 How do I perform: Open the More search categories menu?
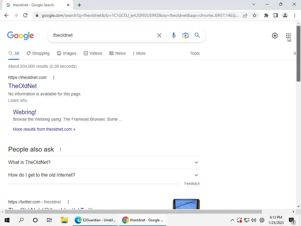click(x=139, y=53)
